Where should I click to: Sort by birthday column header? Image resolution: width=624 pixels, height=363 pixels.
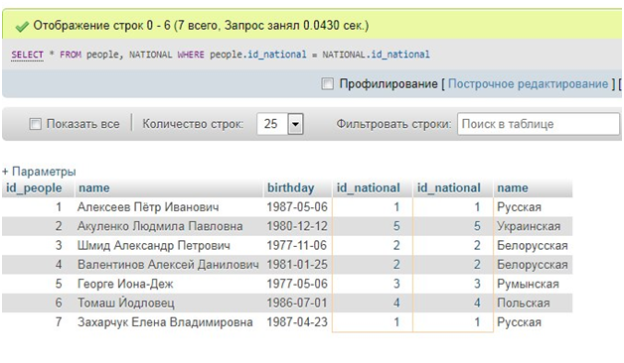pyautogui.click(x=290, y=187)
